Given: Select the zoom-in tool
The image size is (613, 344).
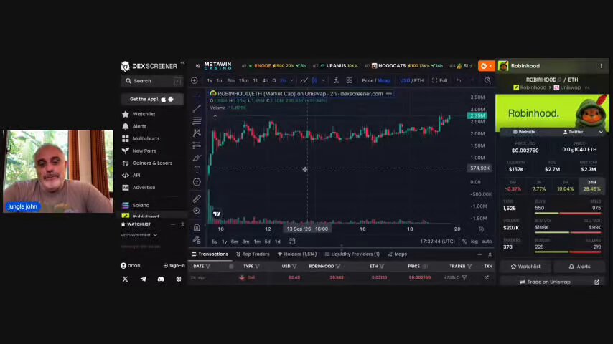Looking at the screenshot, I should click(x=197, y=211).
